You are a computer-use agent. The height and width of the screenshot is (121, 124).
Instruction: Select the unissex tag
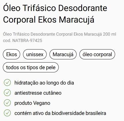[35, 54]
